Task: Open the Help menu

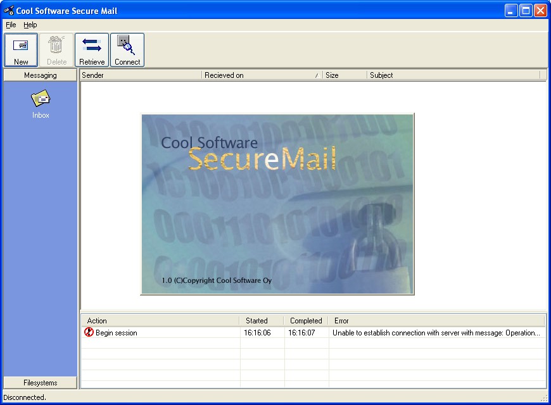Action: pos(30,25)
